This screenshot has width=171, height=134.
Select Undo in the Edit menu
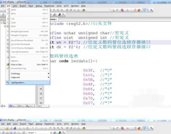(28, 10)
